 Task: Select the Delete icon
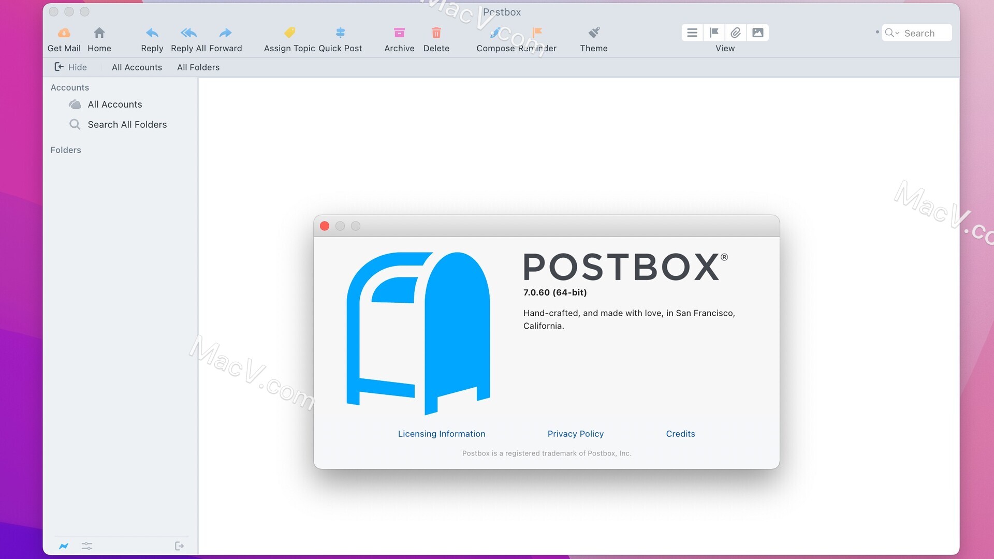click(436, 32)
